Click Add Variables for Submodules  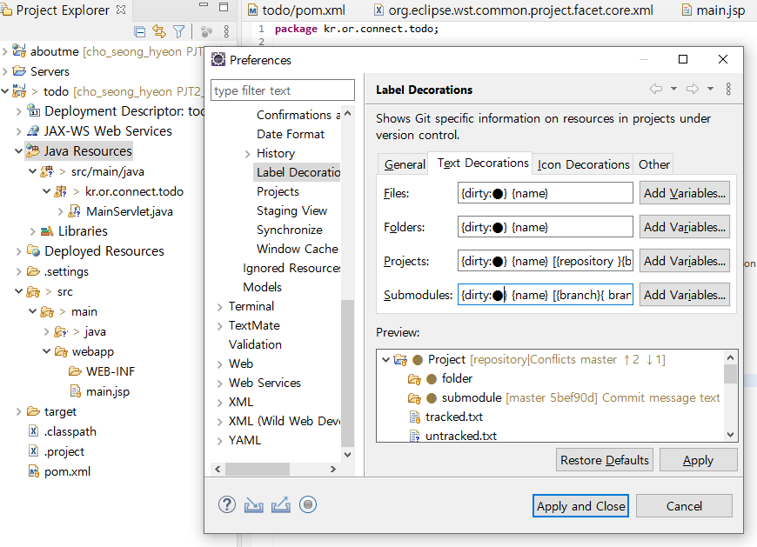(684, 295)
